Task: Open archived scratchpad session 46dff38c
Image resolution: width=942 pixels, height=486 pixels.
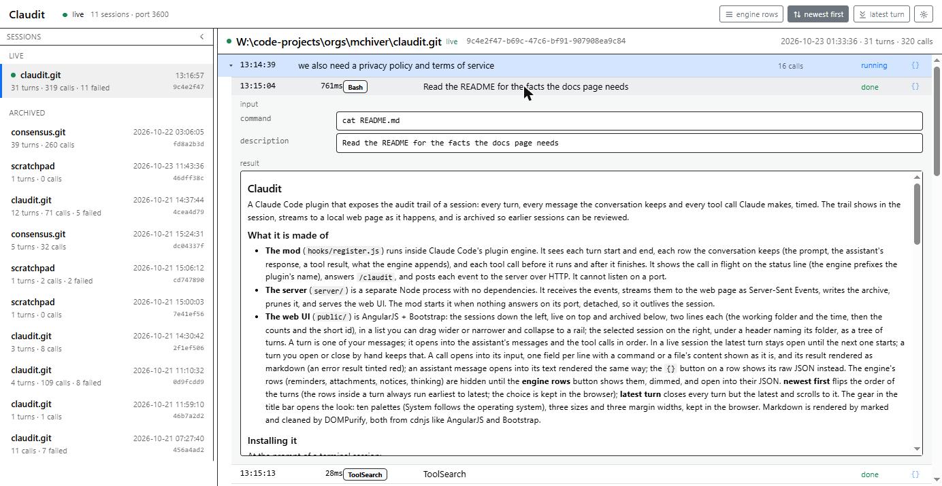Action: (x=107, y=172)
